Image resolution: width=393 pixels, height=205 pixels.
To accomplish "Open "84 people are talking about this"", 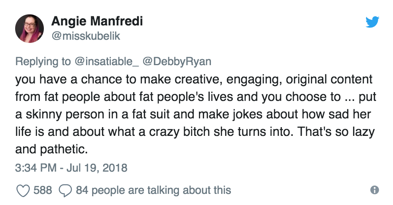I will click(153, 190).
